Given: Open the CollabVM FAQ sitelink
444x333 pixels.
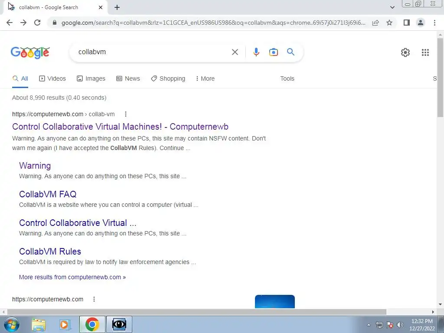Looking at the screenshot, I should [x=48, y=194].
